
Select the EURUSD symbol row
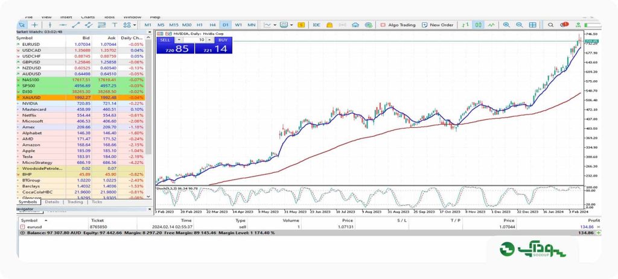pyautogui.click(x=81, y=45)
